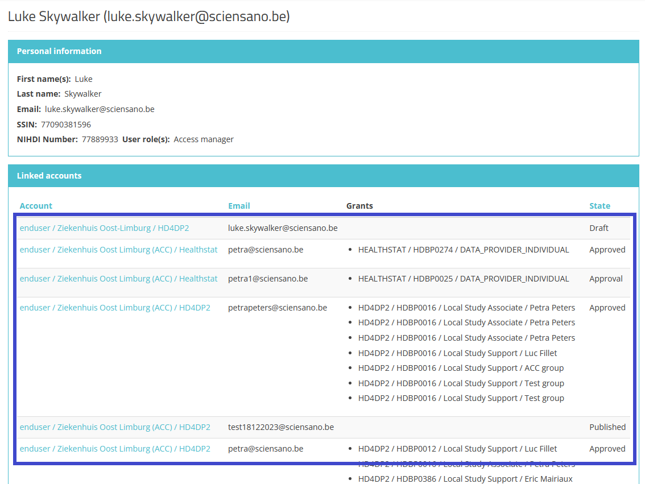
Task: Open the Ziekenhuis Oost-Limburg / HD4DP2 draft account
Action: (104, 228)
